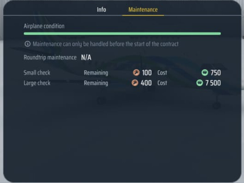Image resolution: width=244 pixels, height=183 pixels.
Task: Click the N/A roundtrip maintenance value
Action: [x=86, y=57]
